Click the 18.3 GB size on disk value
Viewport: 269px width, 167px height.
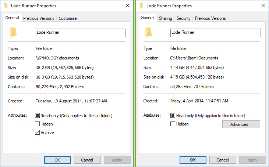tap(65, 77)
